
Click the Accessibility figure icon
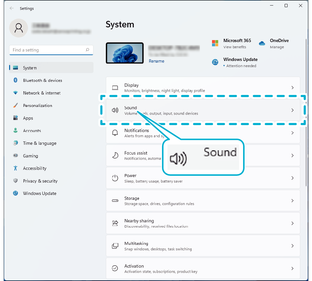pos(15,168)
